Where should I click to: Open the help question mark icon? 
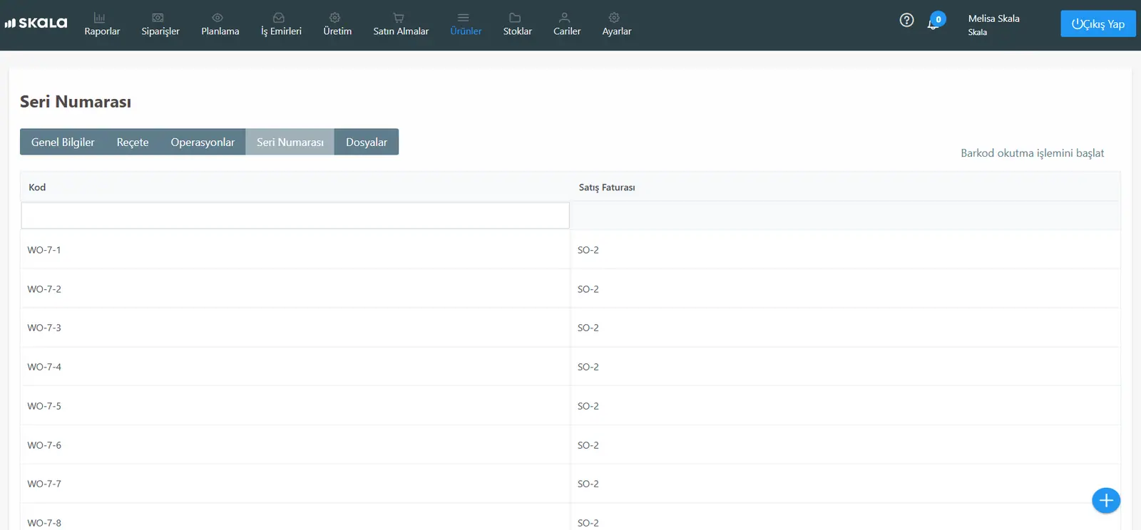pos(906,20)
